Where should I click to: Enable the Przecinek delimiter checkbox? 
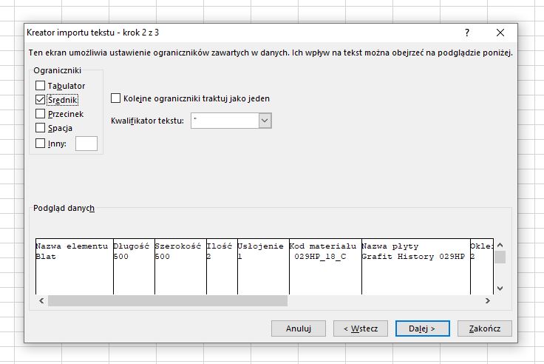41,114
